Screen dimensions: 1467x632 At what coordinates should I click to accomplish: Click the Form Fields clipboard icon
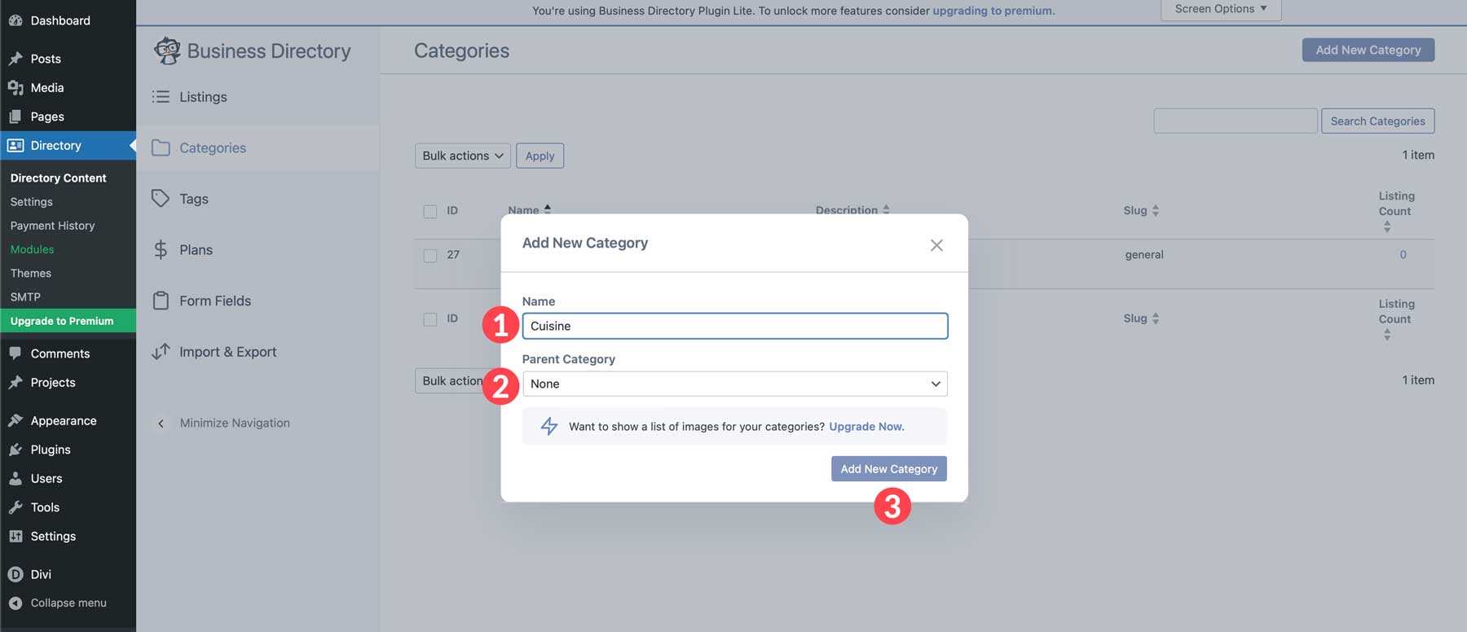(x=161, y=301)
